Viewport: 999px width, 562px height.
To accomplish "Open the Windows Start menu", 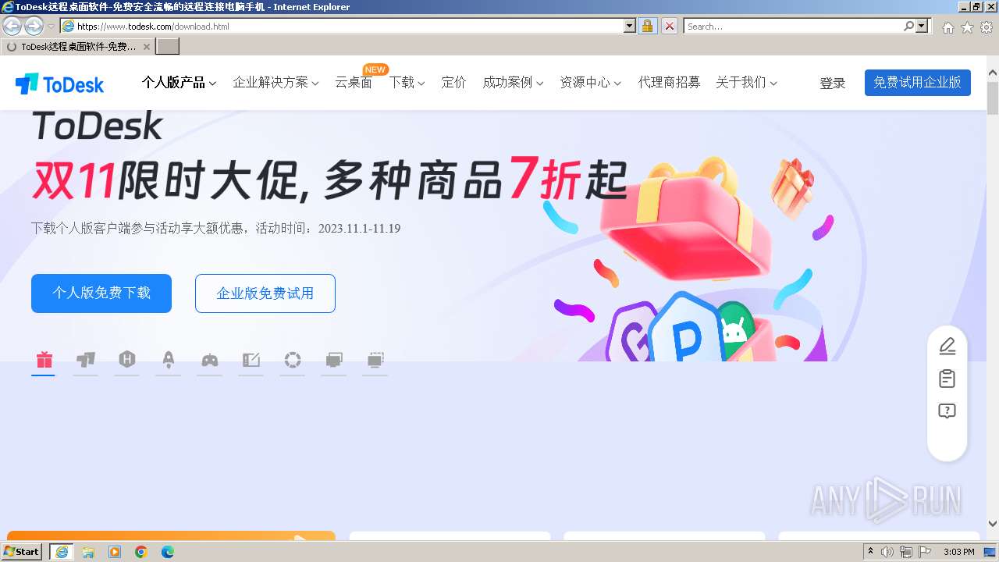I will pyautogui.click(x=22, y=552).
